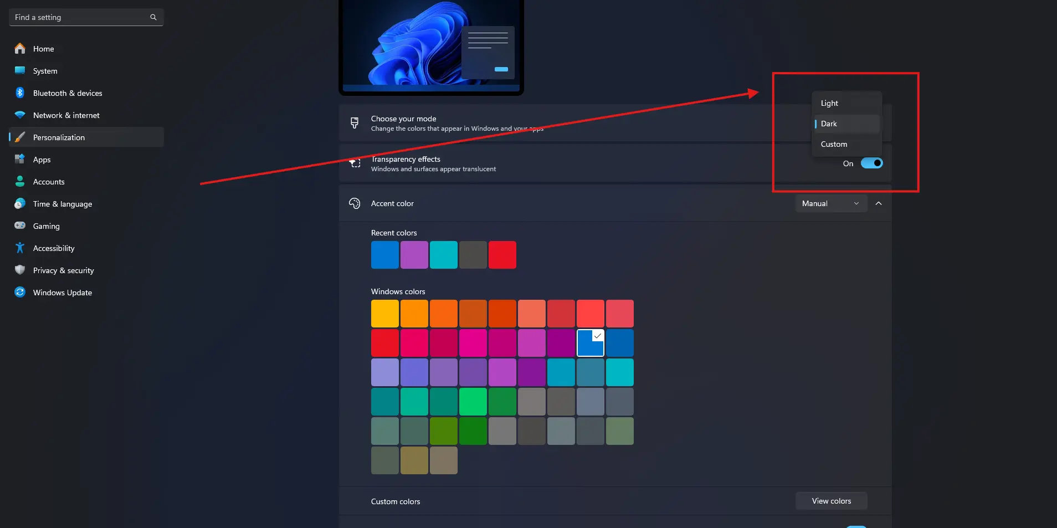This screenshot has width=1057, height=528.
Task: Select the Accounts person icon
Action: click(20, 181)
